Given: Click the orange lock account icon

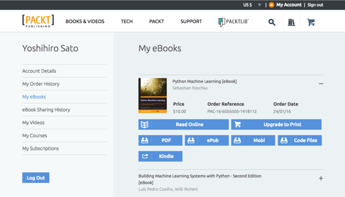Looking at the screenshot, I should pyautogui.click(x=272, y=5).
